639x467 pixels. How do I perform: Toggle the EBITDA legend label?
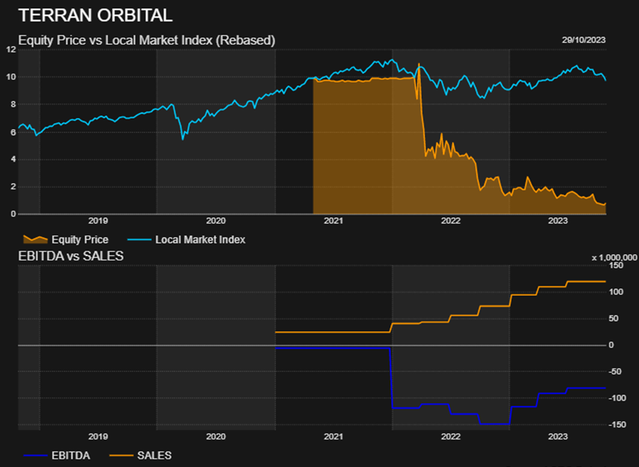tap(71, 455)
